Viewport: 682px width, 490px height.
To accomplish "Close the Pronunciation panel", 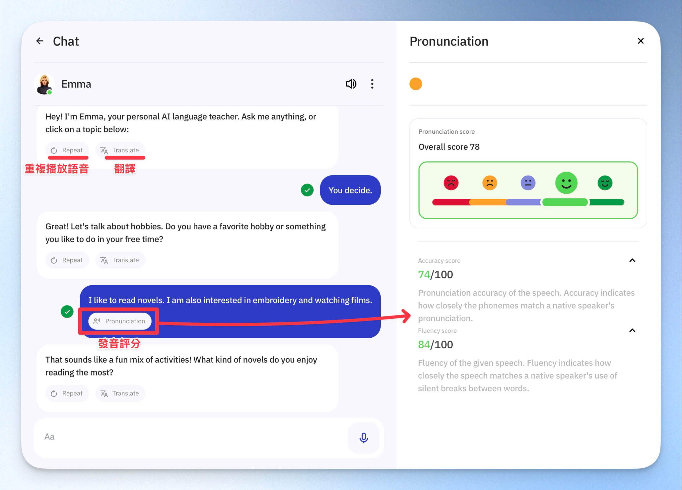I will click(x=640, y=41).
